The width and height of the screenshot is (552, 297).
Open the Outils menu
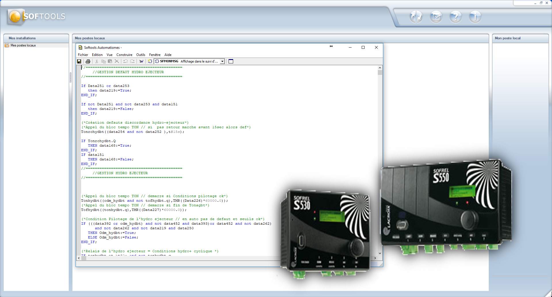pyautogui.click(x=141, y=55)
